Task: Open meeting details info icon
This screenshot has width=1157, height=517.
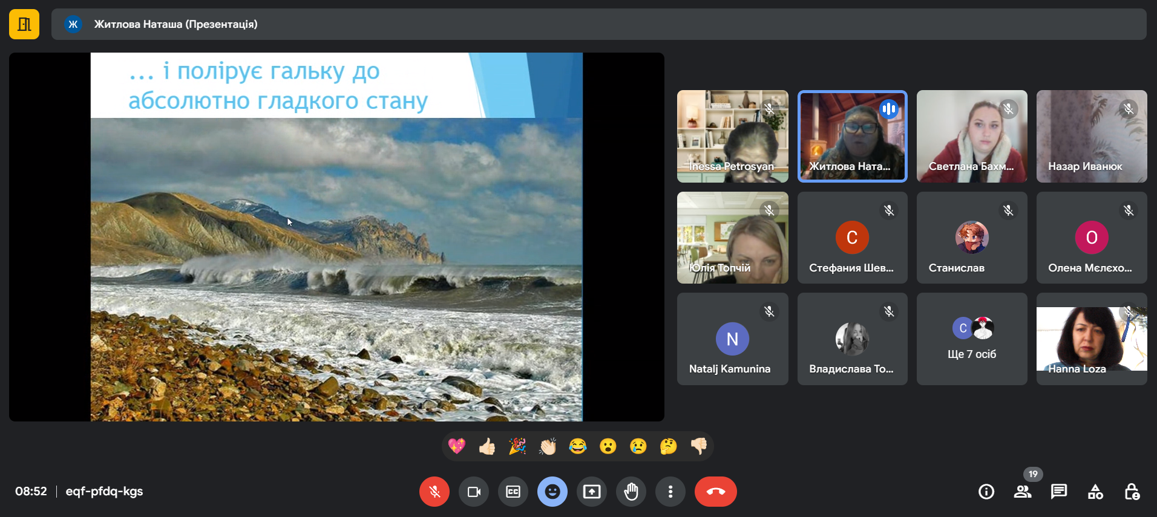Action: pyautogui.click(x=986, y=492)
